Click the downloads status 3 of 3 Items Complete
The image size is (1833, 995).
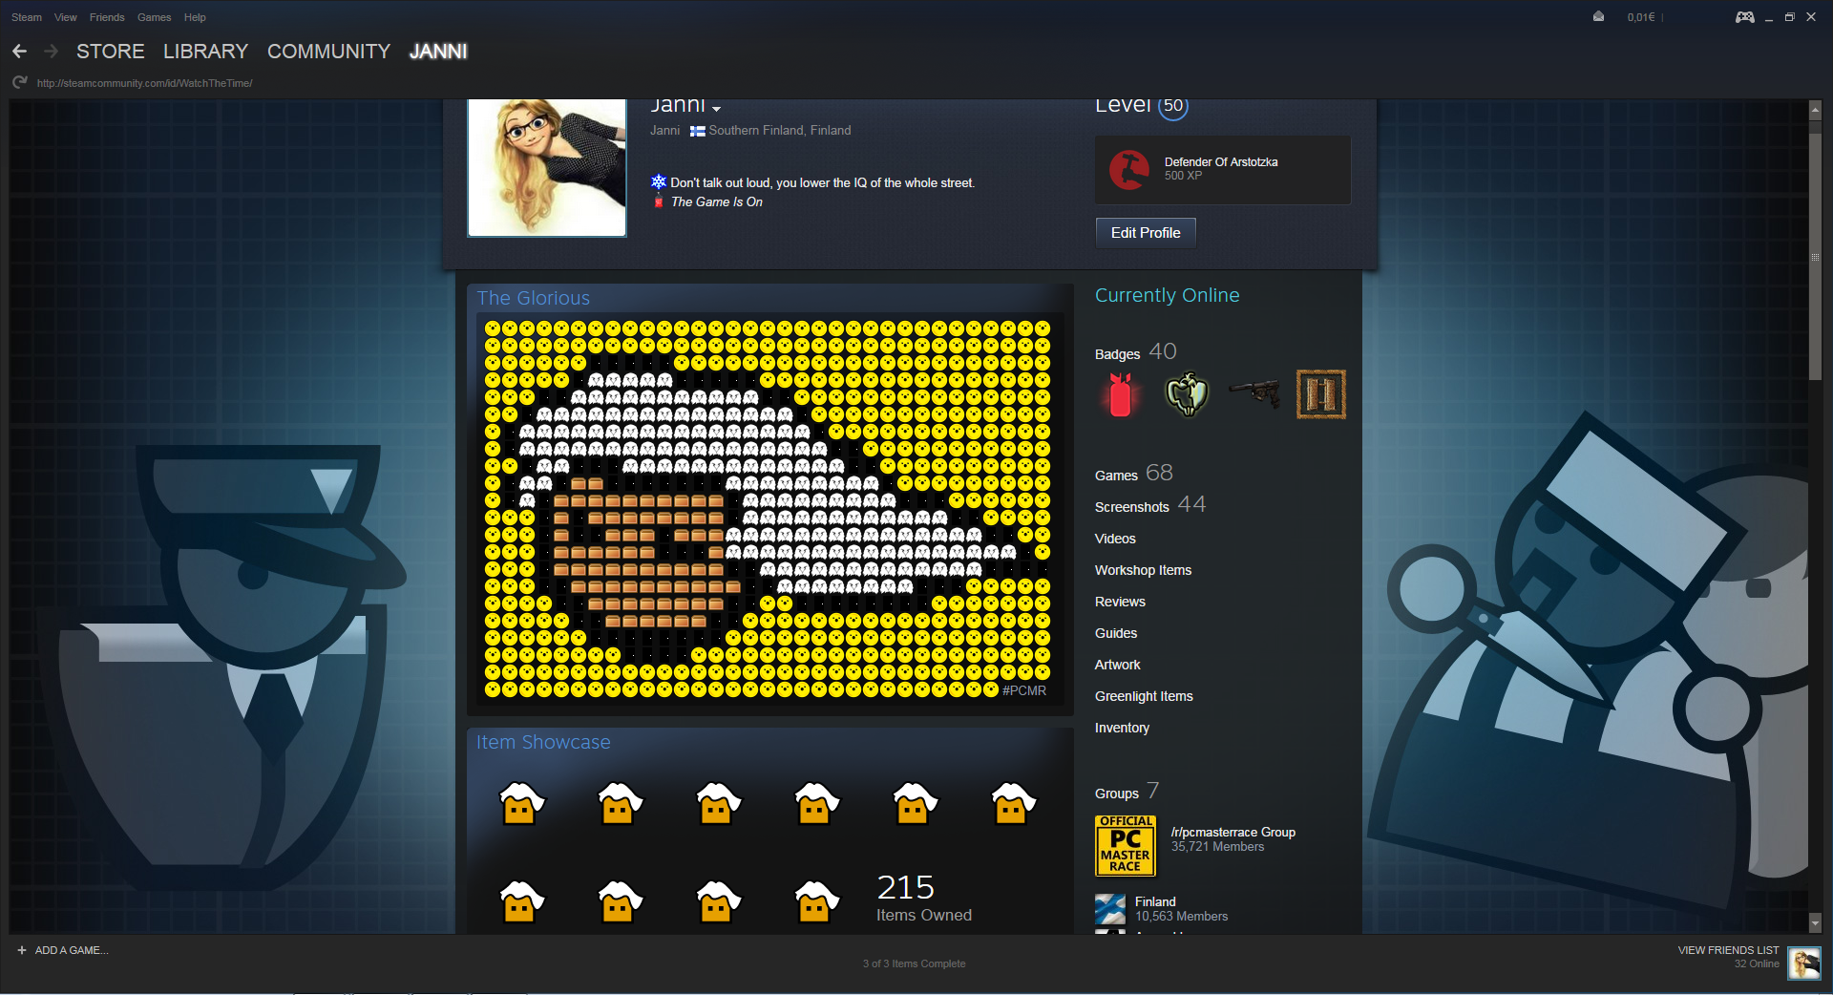914,963
